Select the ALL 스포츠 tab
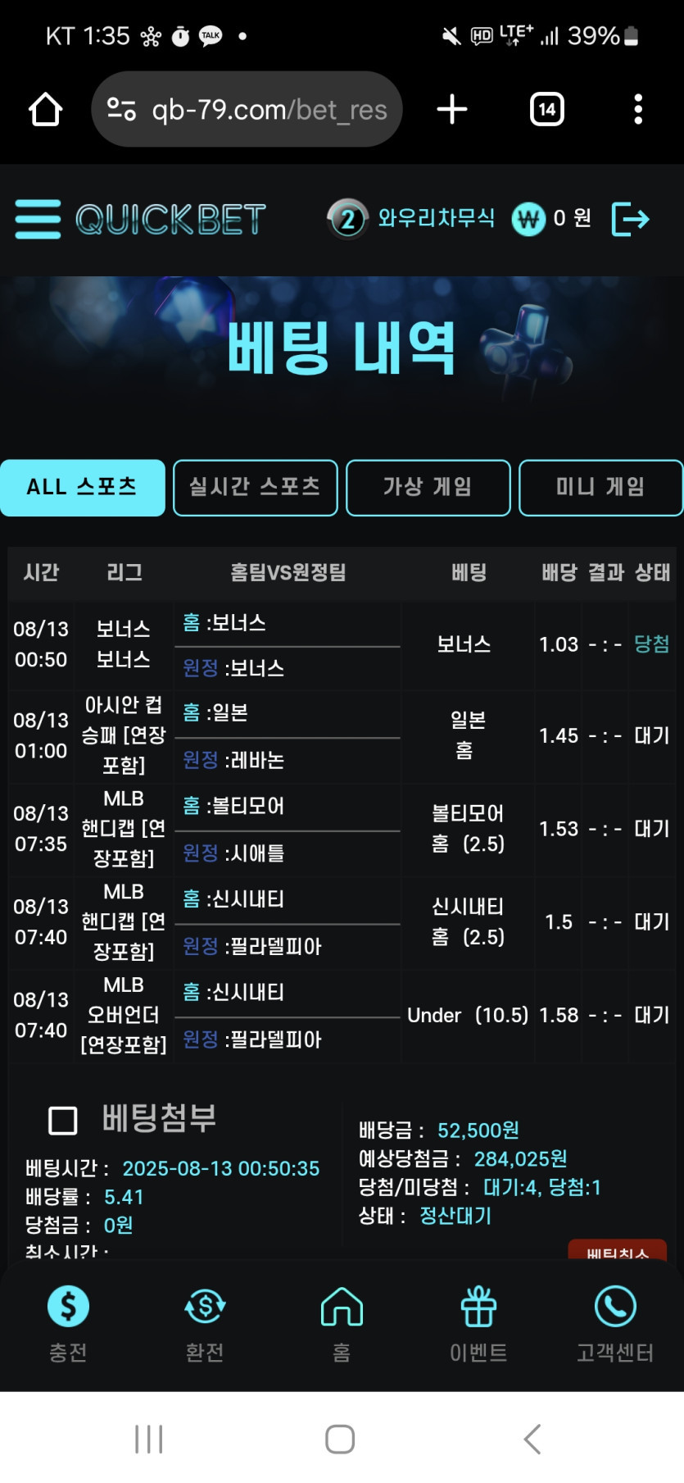Image resolution: width=684 pixels, height=1483 pixels. click(x=83, y=488)
